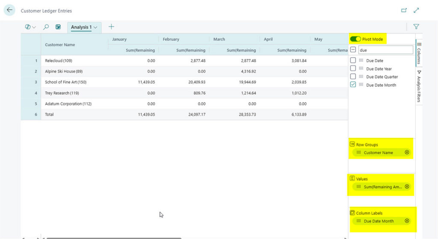Click March value 4,316.92

pos(249,71)
